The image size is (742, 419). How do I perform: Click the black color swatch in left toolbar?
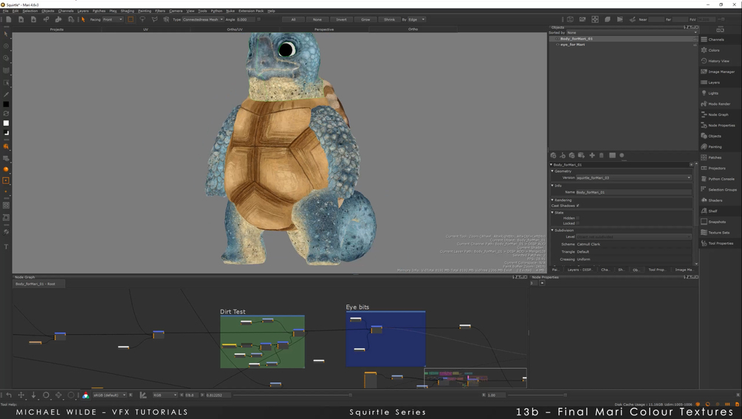pyautogui.click(x=6, y=104)
